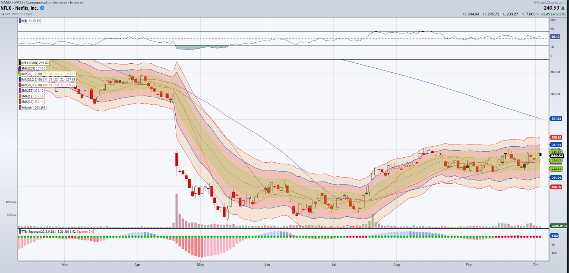Click the Kelt(20,2.0,10) legend label
The image size is (569, 273).
48,80
